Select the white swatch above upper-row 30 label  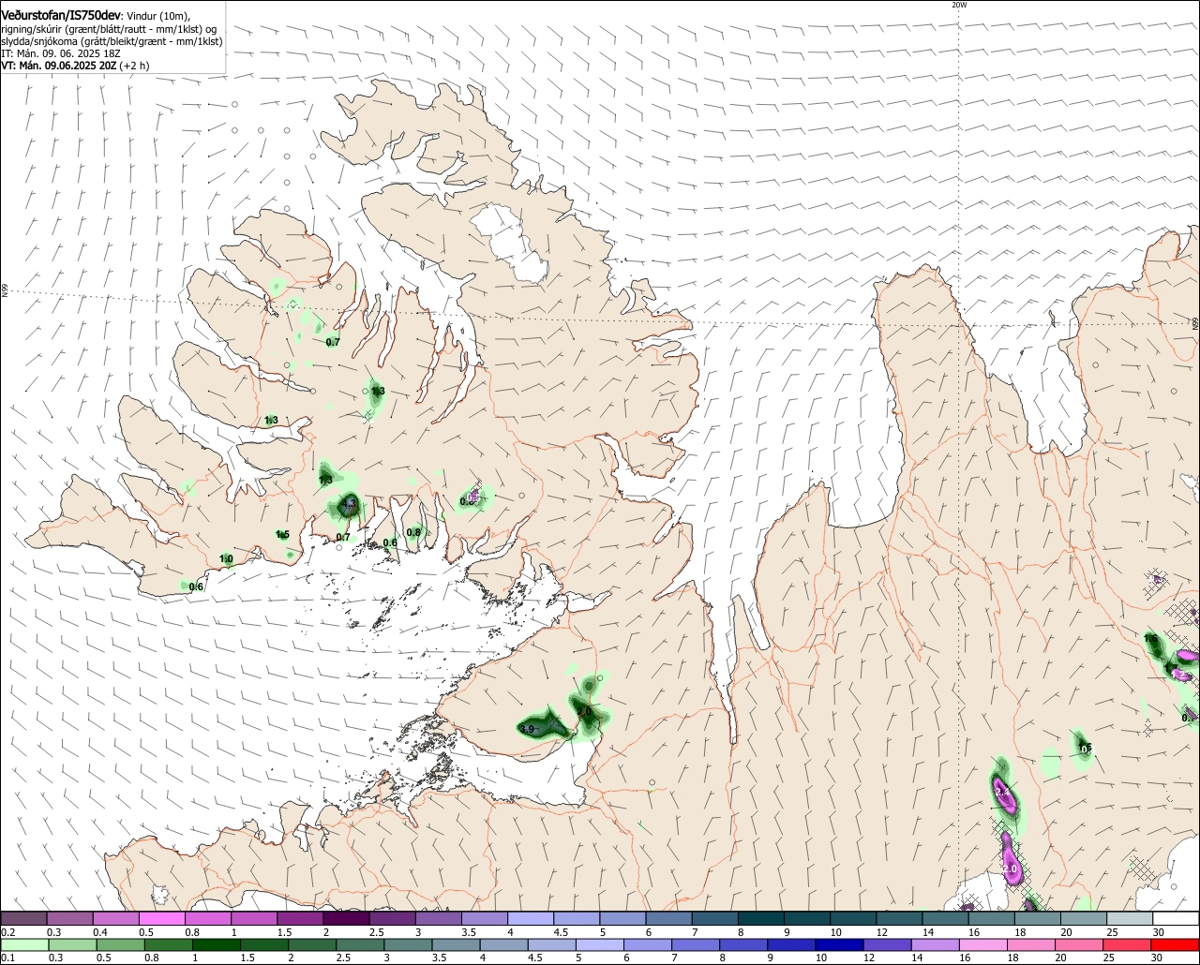click(1177, 918)
